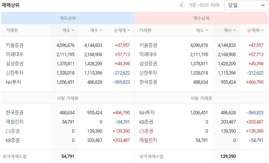The height and width of the screenshot is (163, 269).
Task: Click 삼성증권 in the 매도상위 list
Action: [x=15, y=64]
